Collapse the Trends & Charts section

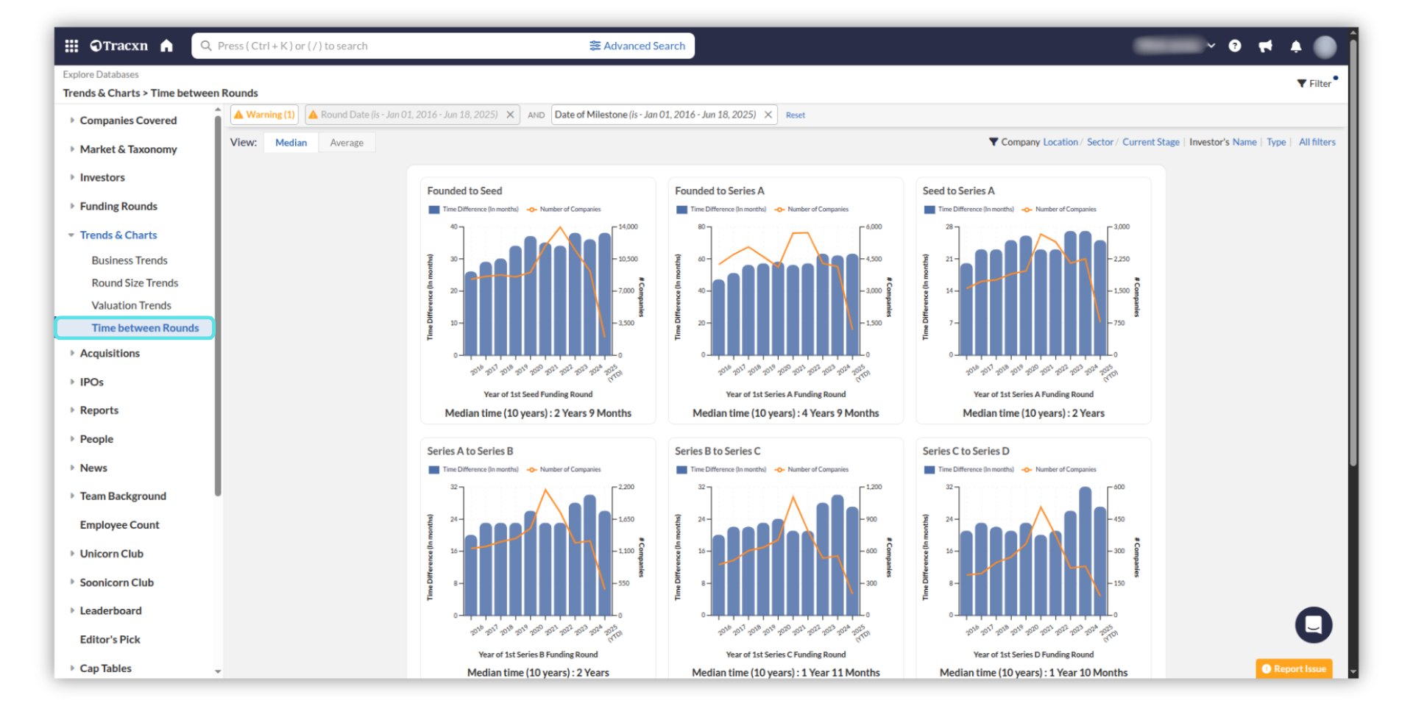click(x=118, y=235)
